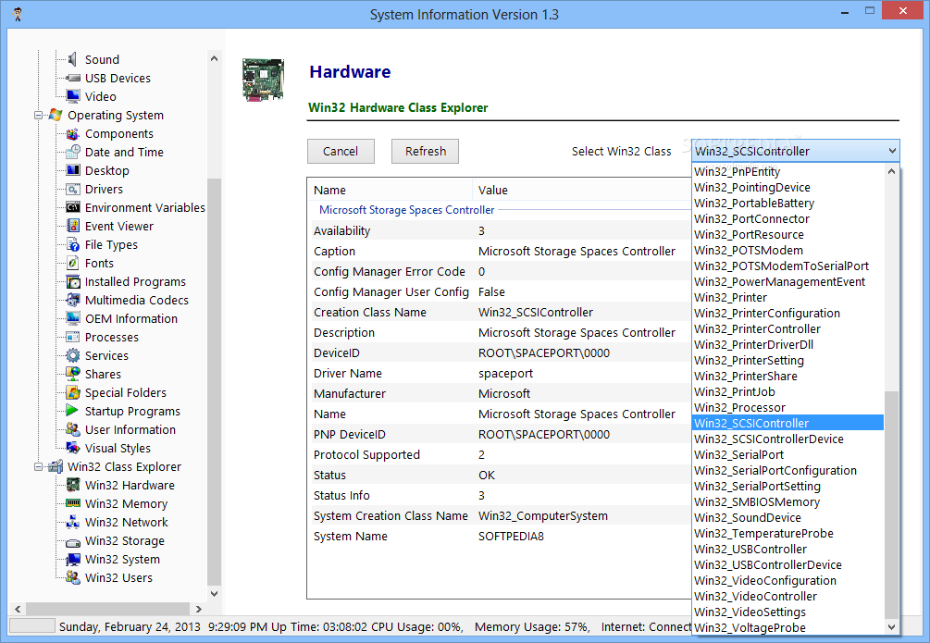Click the Win32 Users icon
The width and height of the screenshot is (930, 643).
coord(73,577)
